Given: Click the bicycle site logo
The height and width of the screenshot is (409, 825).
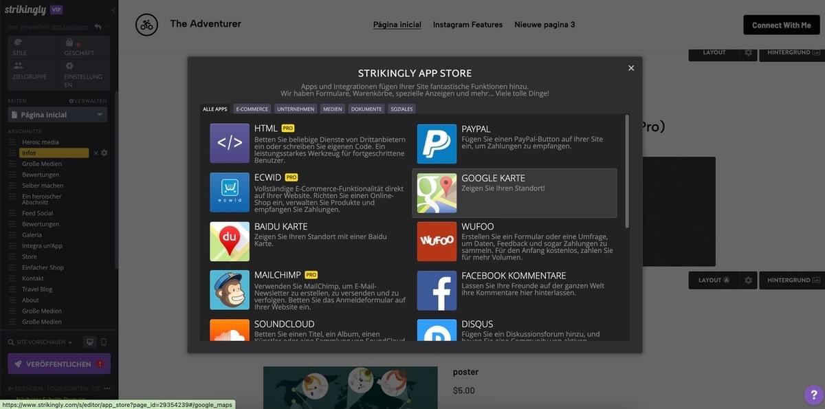Looking at the screenshot, I should click(146, 25).
